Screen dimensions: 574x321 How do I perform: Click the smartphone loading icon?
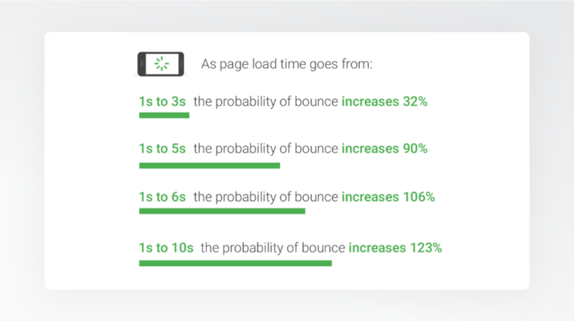161,64
